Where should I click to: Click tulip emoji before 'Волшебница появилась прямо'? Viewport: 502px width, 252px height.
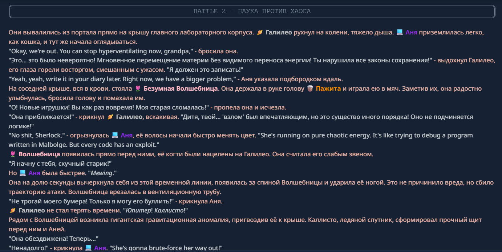coord(13,154)
